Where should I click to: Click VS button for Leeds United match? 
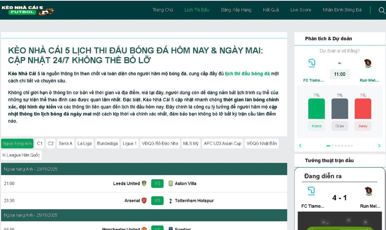(157, 183)
